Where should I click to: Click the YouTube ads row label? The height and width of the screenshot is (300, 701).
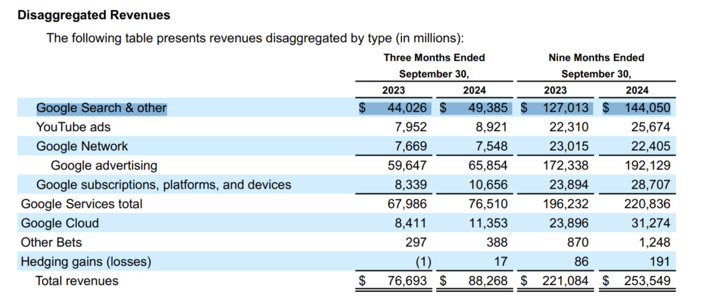(73, 127)
